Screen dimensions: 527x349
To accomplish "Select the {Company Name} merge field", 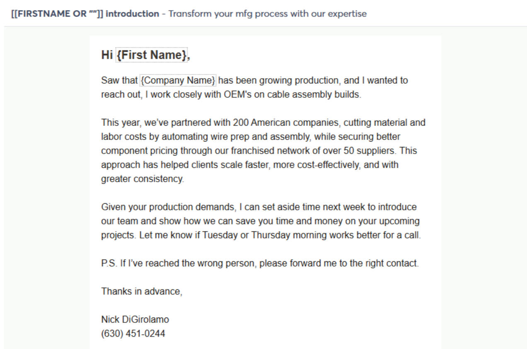I will point(178,80).
